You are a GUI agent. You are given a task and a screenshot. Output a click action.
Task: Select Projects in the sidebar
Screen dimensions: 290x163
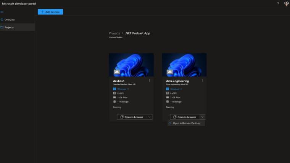pos(18,27)
